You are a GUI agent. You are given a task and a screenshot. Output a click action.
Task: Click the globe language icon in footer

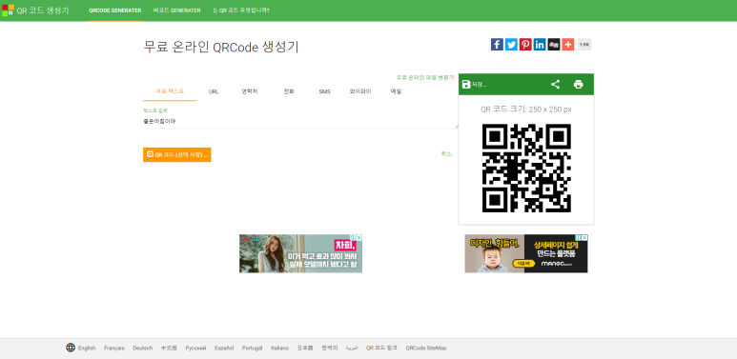[x=71, y=348]
